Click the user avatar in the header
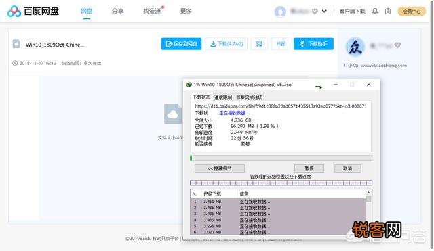Image resolution: width=434 pixels, height=251 pixels. [280, 12]
